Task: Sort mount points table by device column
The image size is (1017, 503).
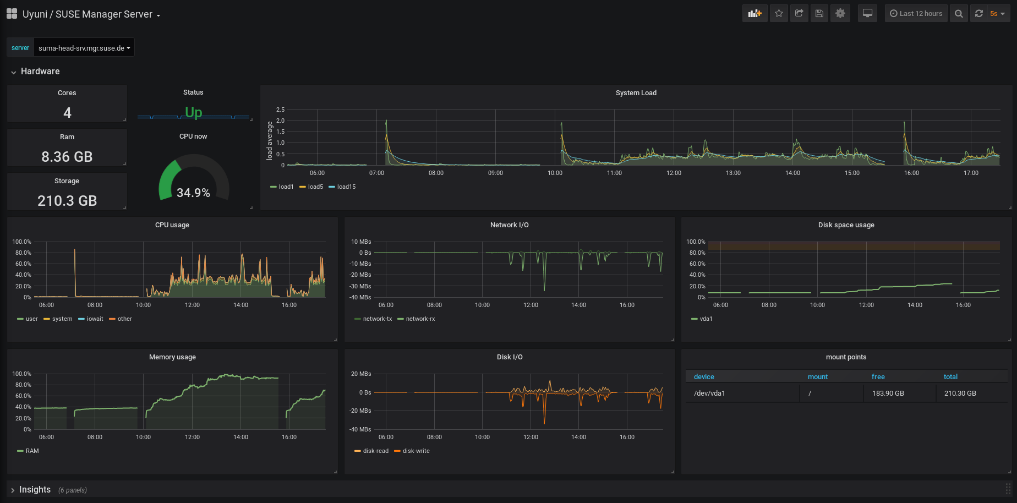Action: 704,377
